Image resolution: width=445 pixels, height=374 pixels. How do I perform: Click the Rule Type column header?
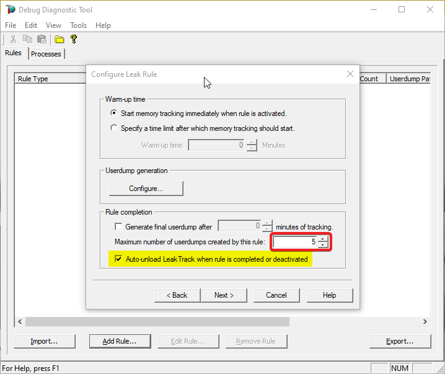point(51,79)
